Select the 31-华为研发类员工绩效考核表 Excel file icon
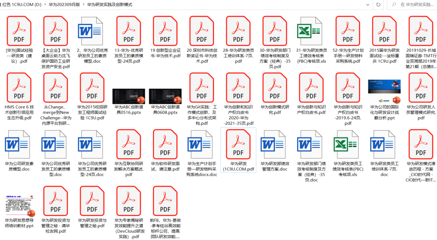The image size is (437, 240). click(310, 31)
